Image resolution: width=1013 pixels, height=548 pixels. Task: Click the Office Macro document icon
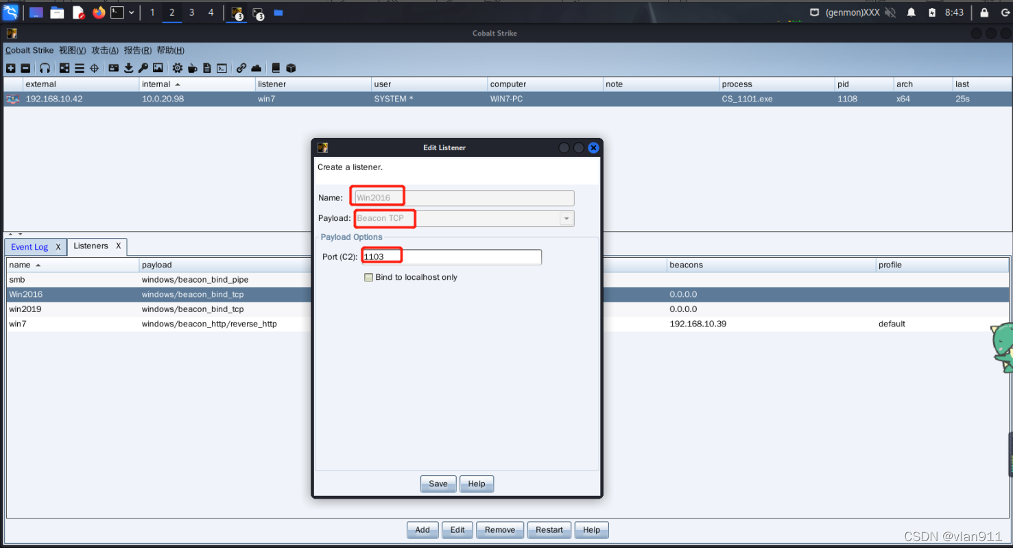[x=206, y=68]
